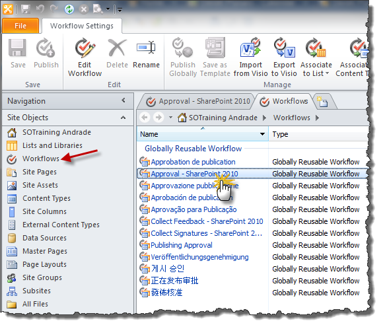Open Site Assets in navigation

pos(40,185)
